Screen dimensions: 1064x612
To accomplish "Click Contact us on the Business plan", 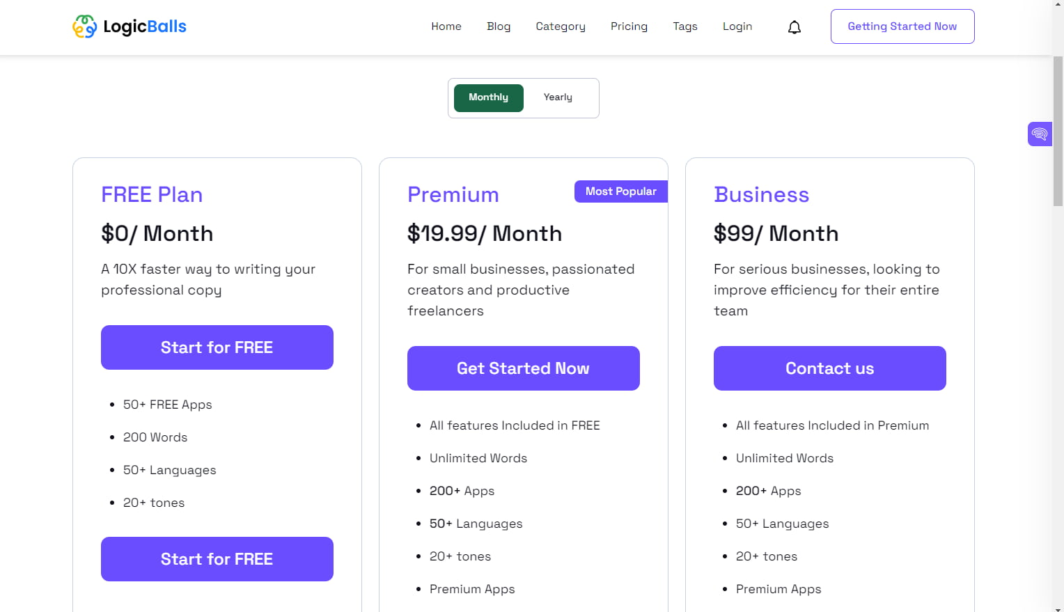I will [829, 368].
